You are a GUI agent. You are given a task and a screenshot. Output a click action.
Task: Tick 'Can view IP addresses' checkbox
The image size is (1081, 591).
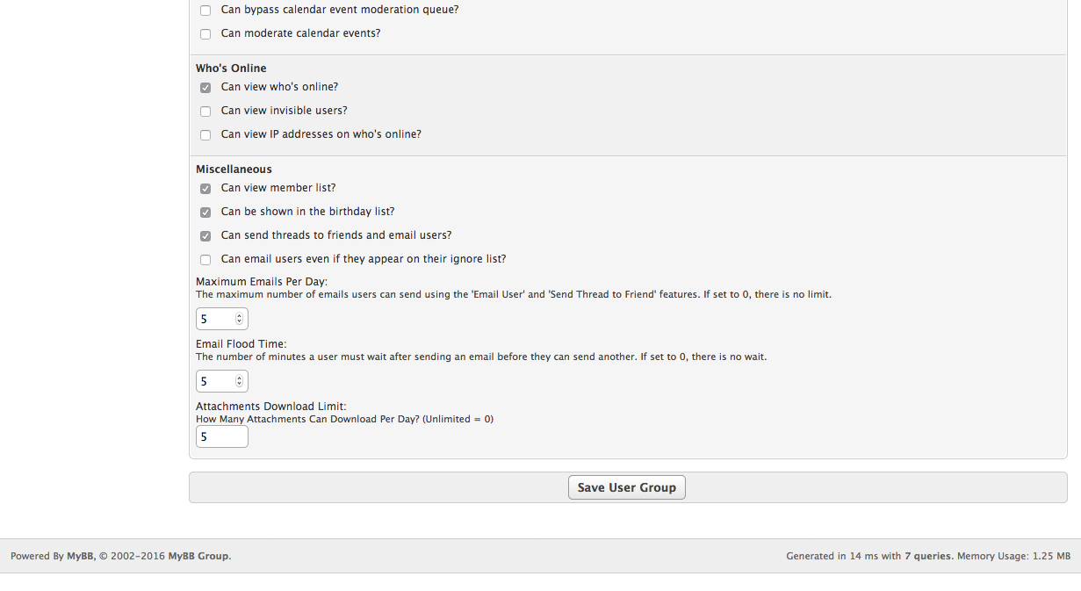tap(205, 135)
